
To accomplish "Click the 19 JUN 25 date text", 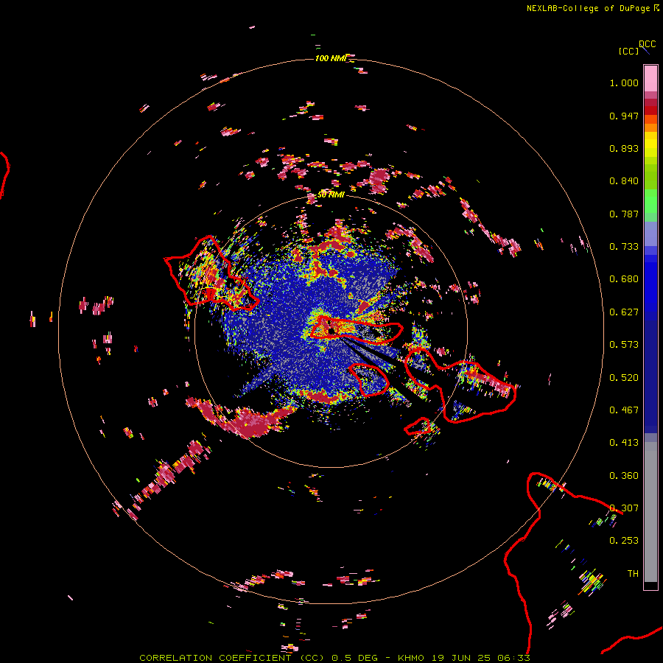I will coord(461,658).
